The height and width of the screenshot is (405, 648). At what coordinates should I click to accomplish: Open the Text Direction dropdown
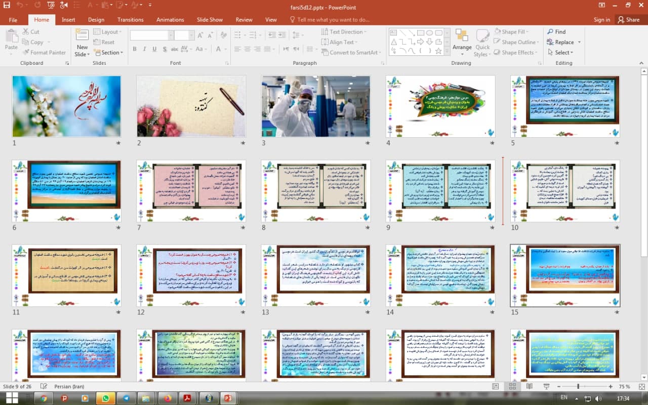[344, 31]
